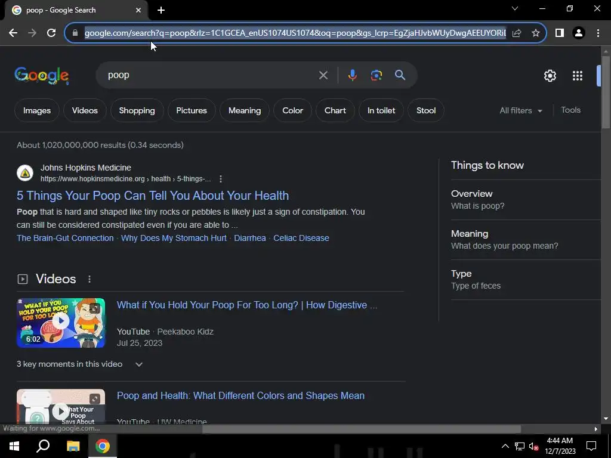Clear the search box with the X
This screenshot has height=458, width=611.
click(x=323, y=75)
